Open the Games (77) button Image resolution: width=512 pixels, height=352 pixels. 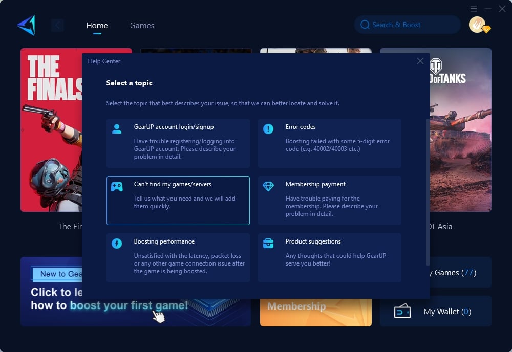pyautogui.click(x=460, y=272)
